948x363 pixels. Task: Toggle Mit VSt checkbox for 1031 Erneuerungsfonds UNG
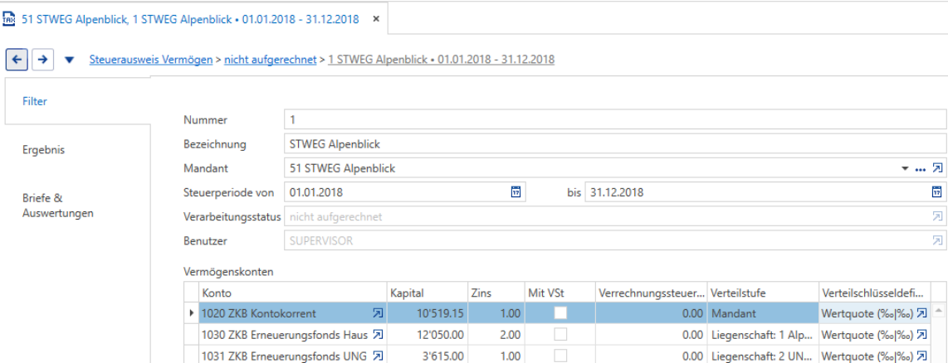point(561,356)
